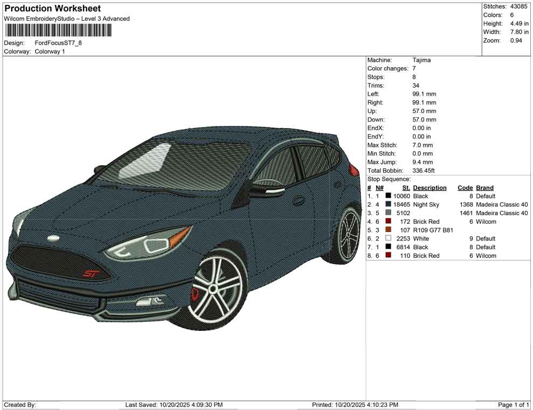The height and width of the screenshot is (410, 533).
Task: Click the black swatch for 10060 stitches
Action: (388, 196)
